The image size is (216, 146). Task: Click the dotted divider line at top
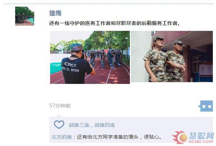(108, 4)
